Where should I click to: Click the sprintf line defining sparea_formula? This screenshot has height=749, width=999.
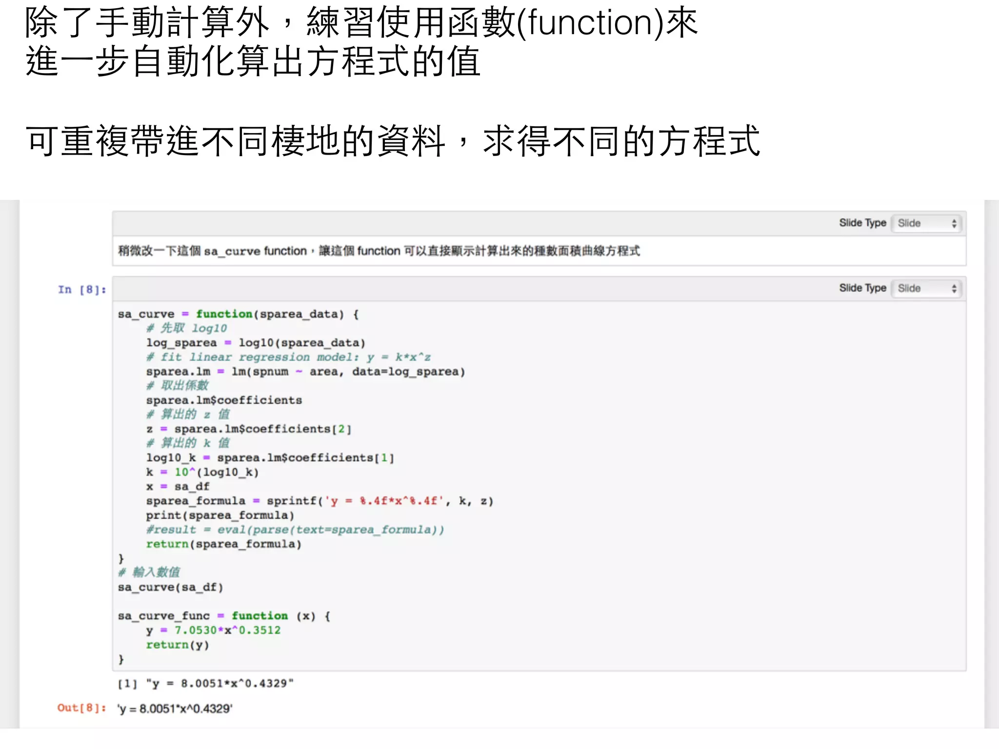[320, 501]
